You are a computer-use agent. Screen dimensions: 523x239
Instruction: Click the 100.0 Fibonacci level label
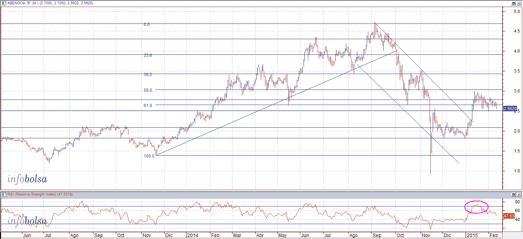point(149,156)
